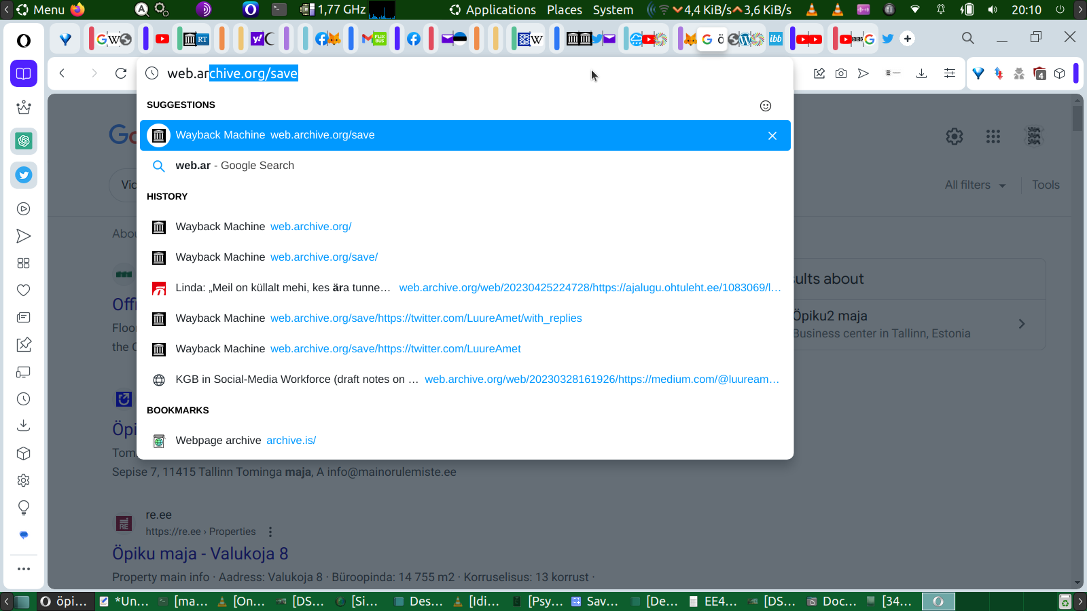Open the Opera main menu logo
Screen dimensions: 1087x611
click(24, 41)
